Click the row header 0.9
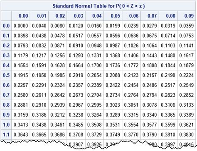 6,115
